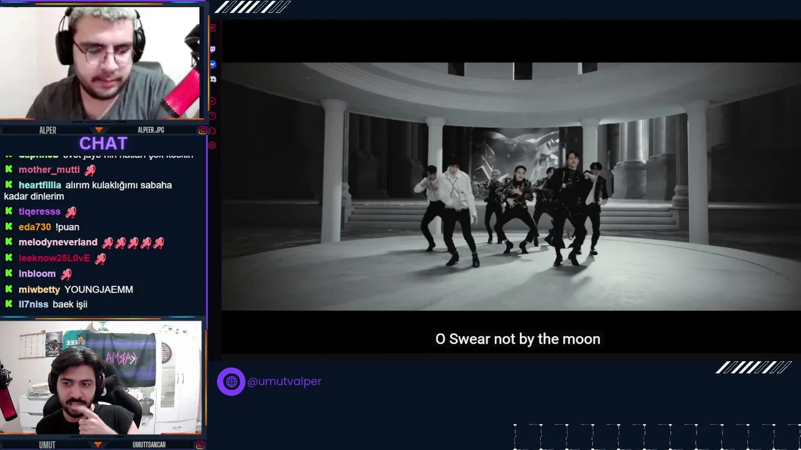Click username melodyneverland in chat
The height and width of the screenshot is (450, 801).
[58, 242]
